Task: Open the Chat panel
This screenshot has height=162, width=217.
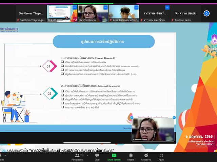Action: [97, 157]
